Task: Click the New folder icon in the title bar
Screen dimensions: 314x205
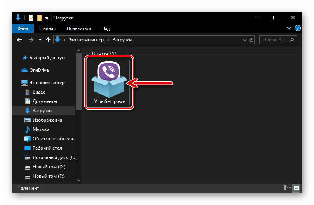Action: click(40, 18)
